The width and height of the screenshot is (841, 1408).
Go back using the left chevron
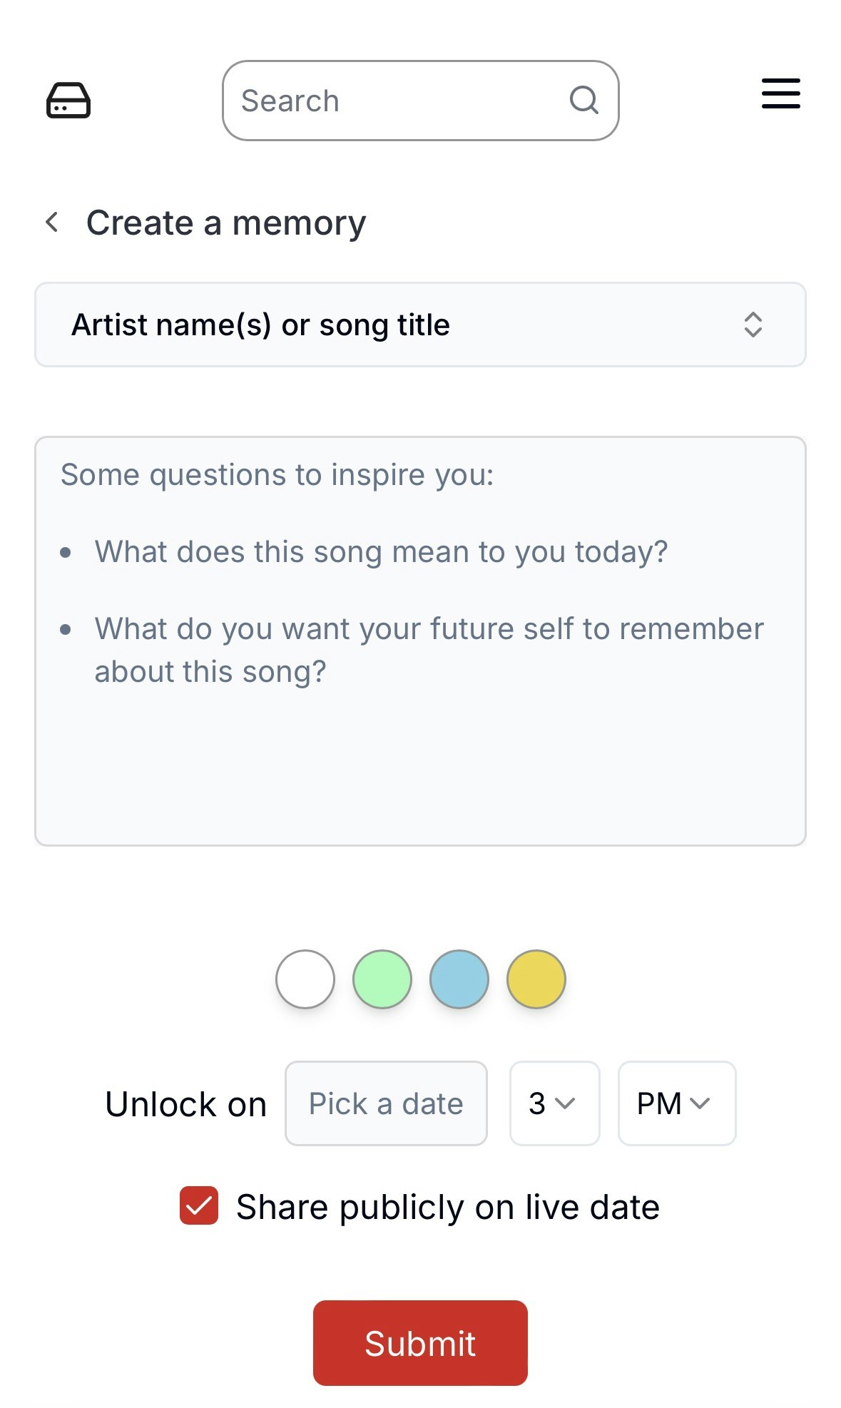point(52,222)
